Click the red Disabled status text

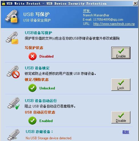click(x=47, y=56)
